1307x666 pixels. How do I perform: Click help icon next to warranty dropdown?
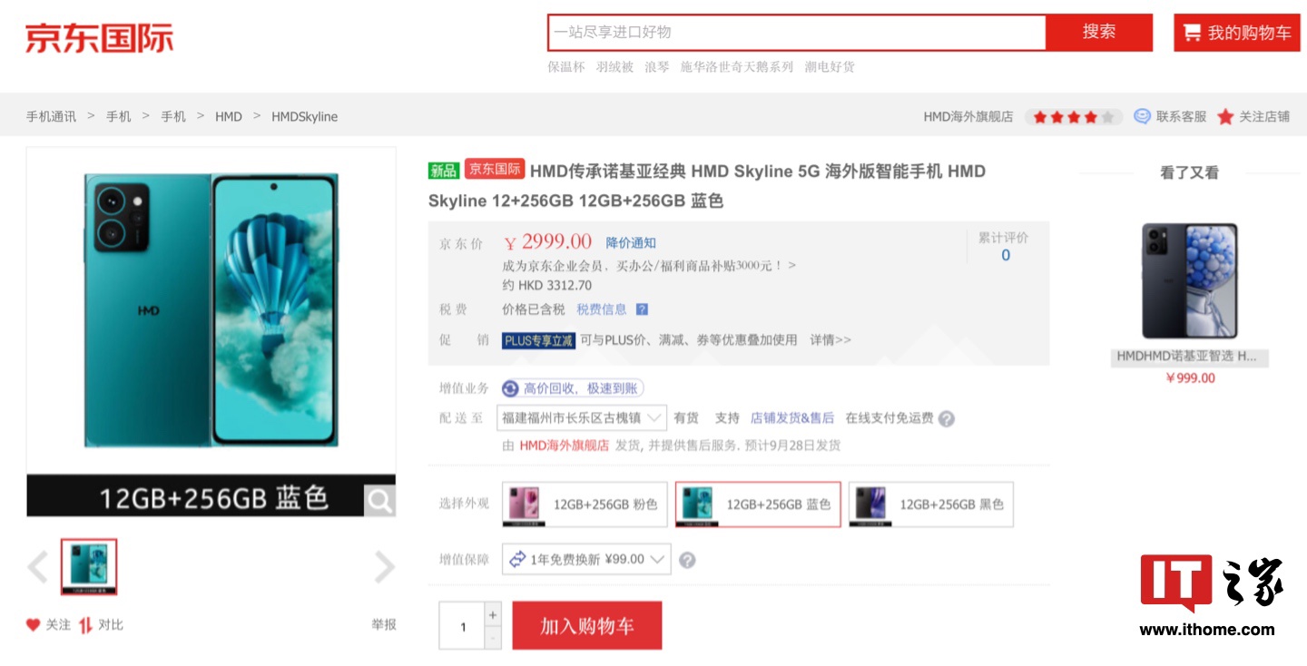pyautogui.click(x=687, y=560)
